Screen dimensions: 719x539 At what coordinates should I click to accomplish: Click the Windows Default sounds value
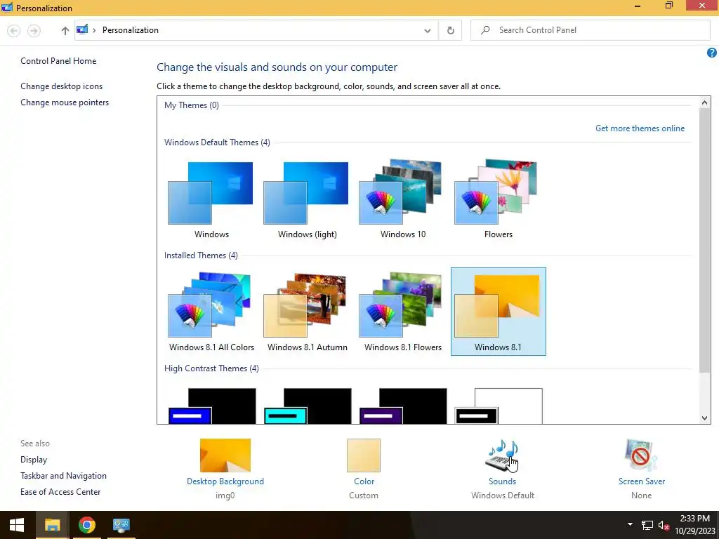coord(503,495)
